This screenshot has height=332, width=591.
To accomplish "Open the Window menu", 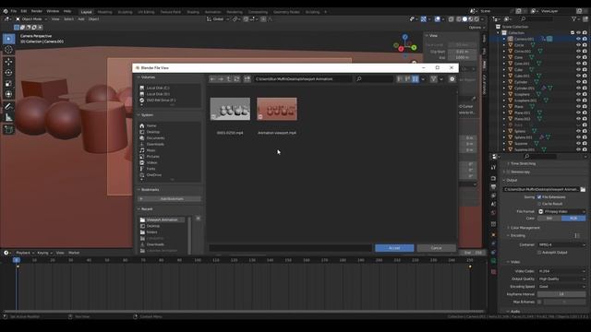I will (53, 11).
